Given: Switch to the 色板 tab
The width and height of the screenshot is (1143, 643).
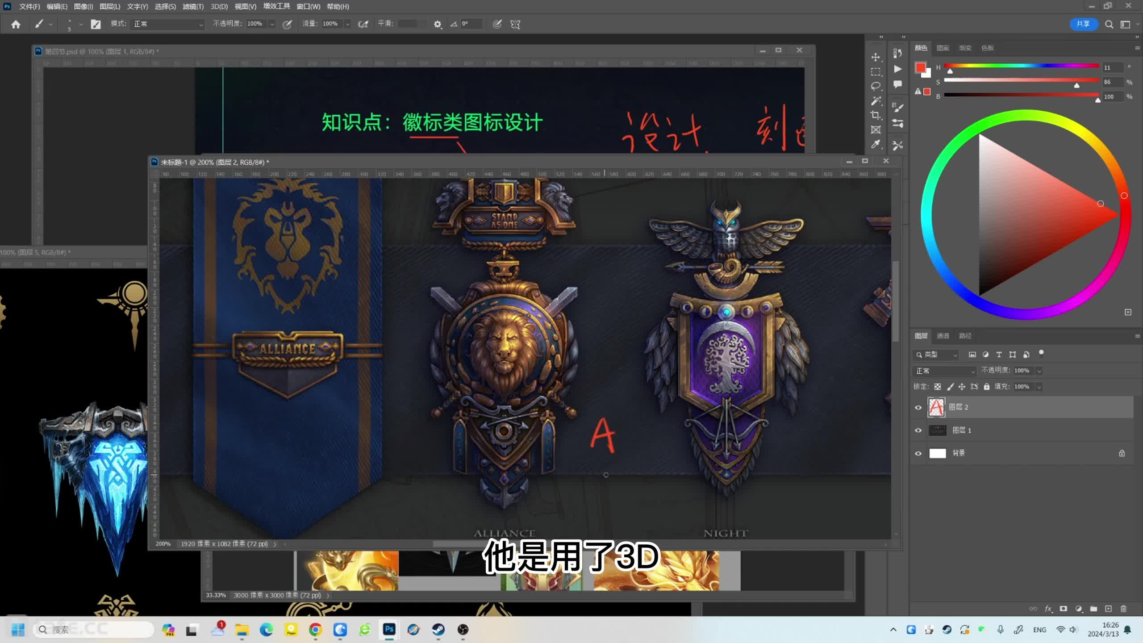Looking at the screenshot, I should pyautogui.click(x=987, y=48).
